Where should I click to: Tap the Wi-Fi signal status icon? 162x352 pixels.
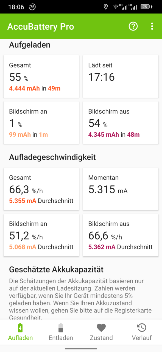tap(116, 7)
